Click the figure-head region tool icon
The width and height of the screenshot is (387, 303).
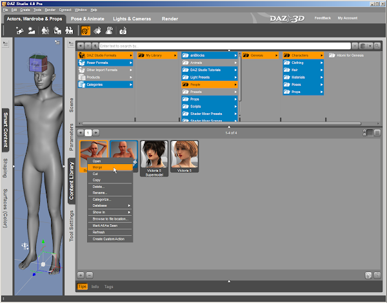tap(110, 31)
